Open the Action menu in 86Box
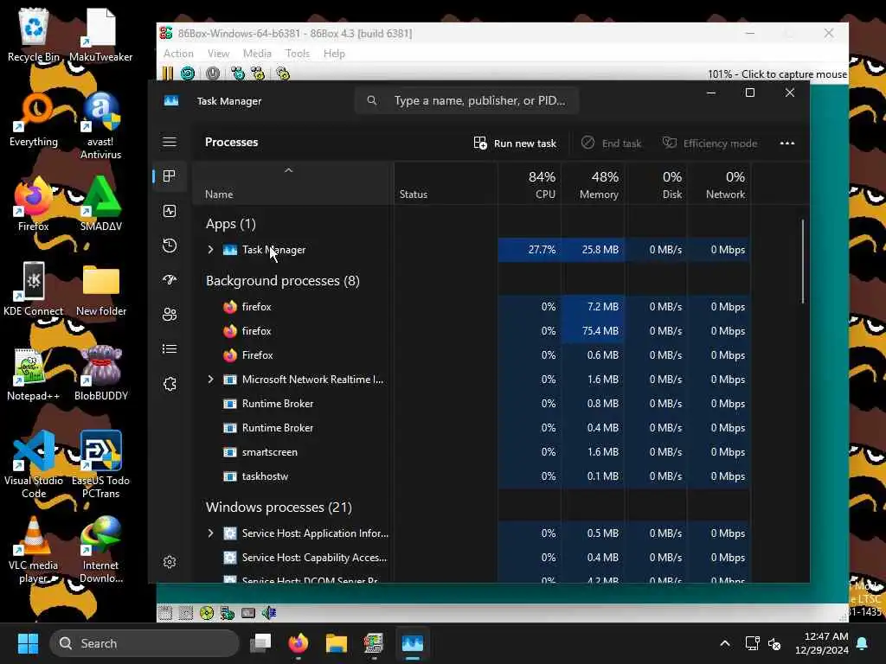The height and width of the screenshot is (664, 886). [178, 53]
